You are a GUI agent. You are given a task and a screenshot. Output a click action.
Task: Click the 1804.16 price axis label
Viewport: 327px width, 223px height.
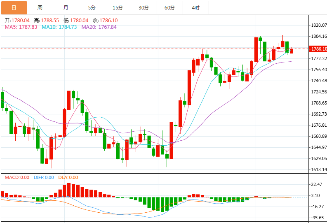319,36
